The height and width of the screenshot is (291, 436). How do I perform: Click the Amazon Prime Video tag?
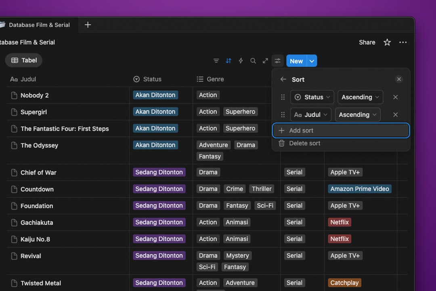pos(360,189)
